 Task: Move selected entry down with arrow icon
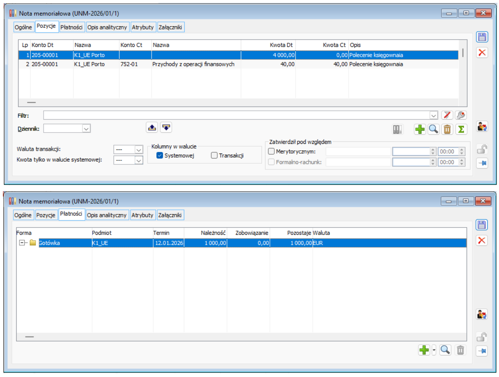(x=166, y=127)
